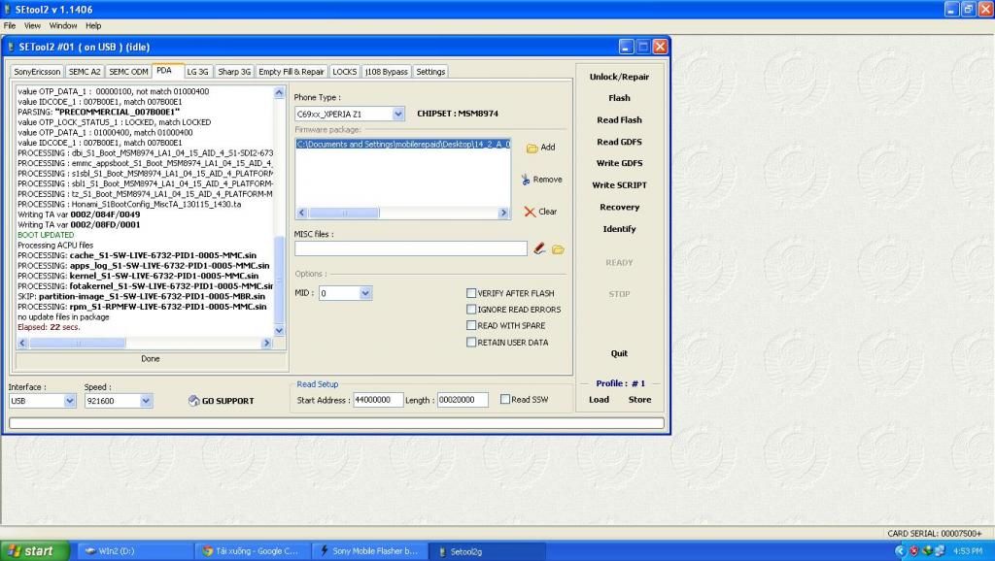Click the Identify button
This screenshot has width=995, height=561.
(x=619, y=229)
